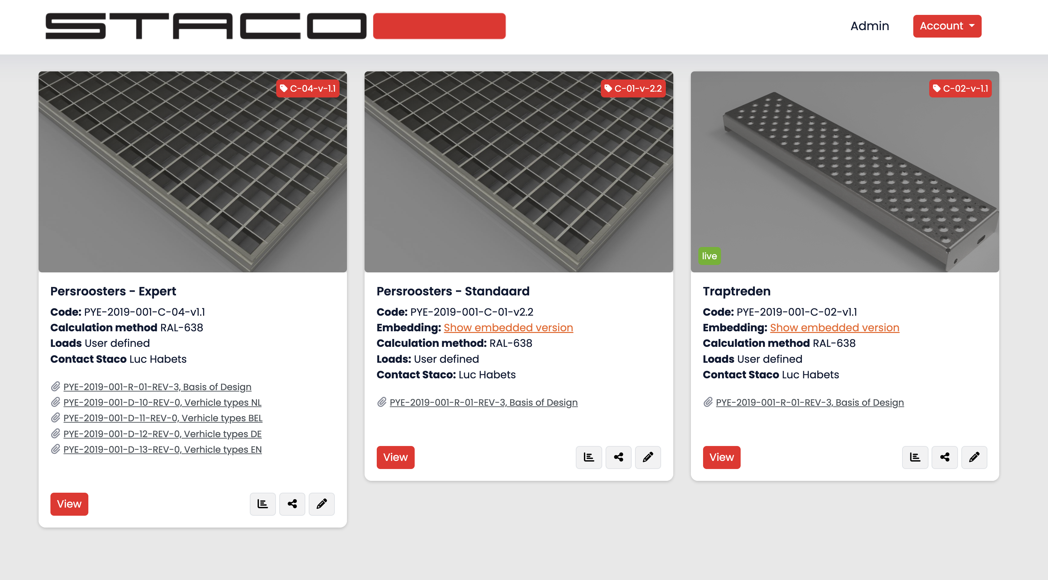
Task: Click the Persroosters - Expert title
Action: 113,291
